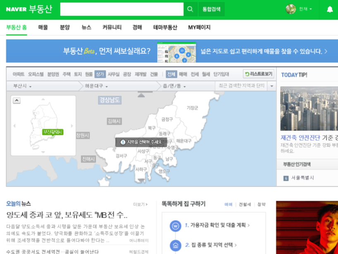Click 리스트로보기 button
The image size is (338, 254).
(x=259, y=74)
